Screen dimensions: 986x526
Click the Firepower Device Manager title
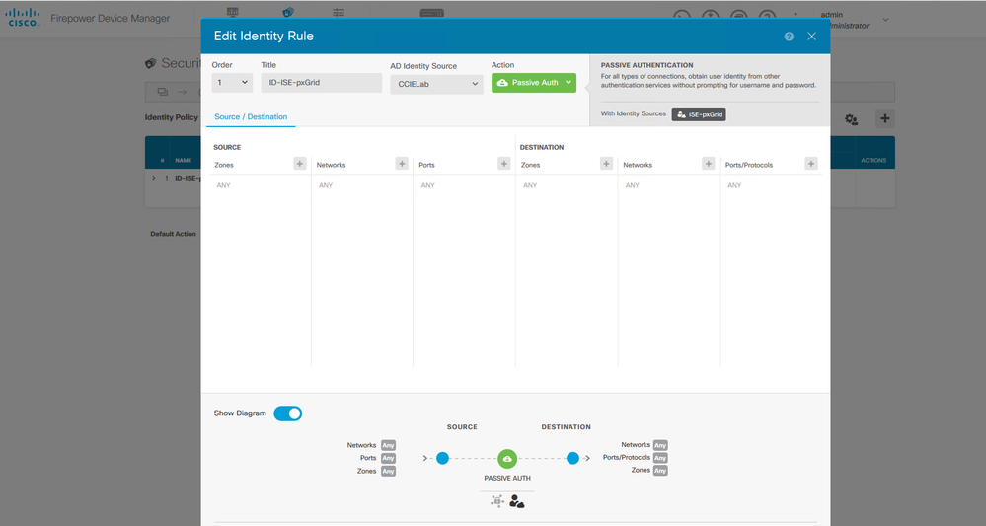(x=110, y=18)
